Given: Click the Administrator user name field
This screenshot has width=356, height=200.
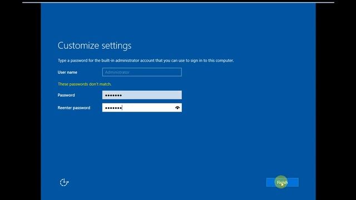Looking at the screenshot, I should coord(142,72).
